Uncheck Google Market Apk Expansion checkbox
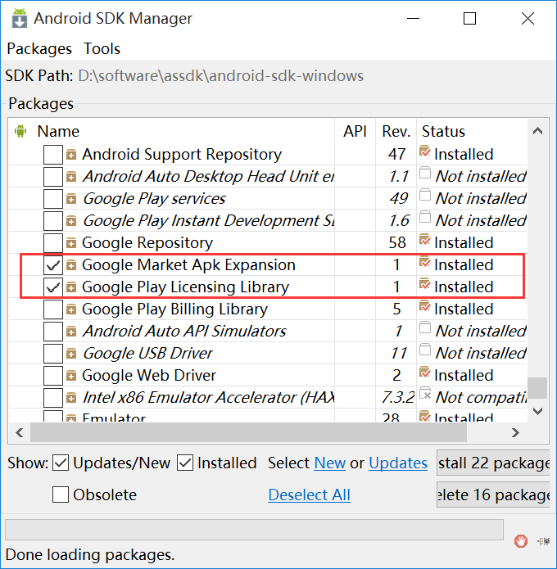 pos(53,265)
